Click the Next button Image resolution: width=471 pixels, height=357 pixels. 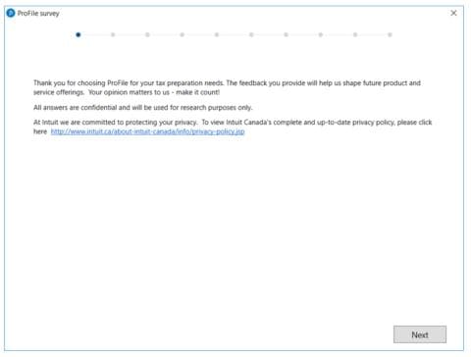(x=420, y=334)
